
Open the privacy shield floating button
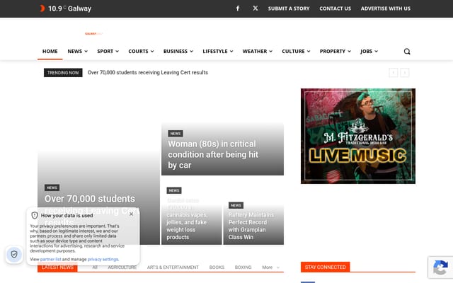click(x=14, y=254)
